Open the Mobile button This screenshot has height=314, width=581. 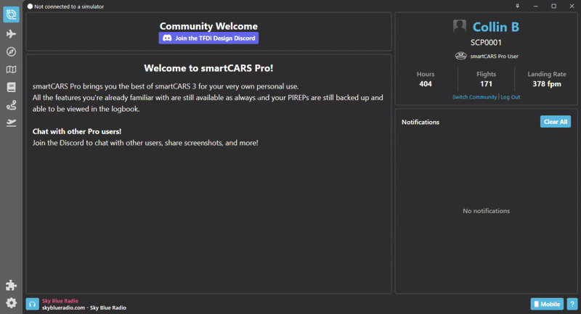[547, 304]
